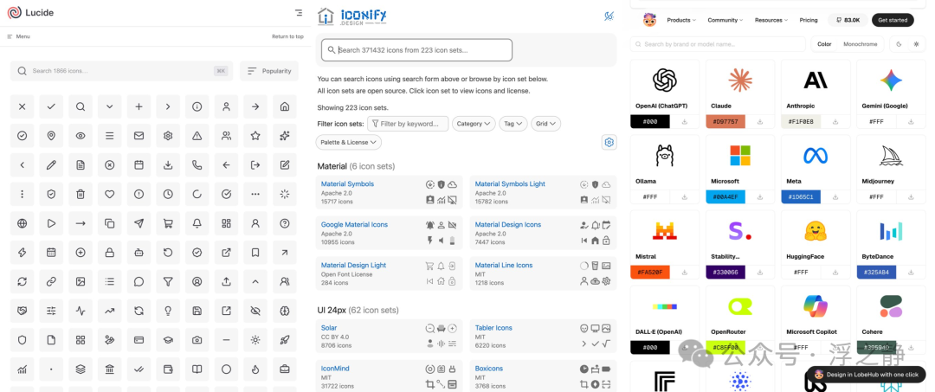The image size is (935, 392).
Task: Select the rocket icon in Lucide
Action: 285,339
